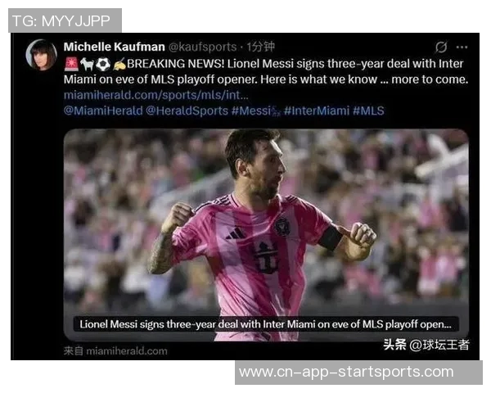
Task: Click the @kaufsports handle
Action: (x=203, y=47)
